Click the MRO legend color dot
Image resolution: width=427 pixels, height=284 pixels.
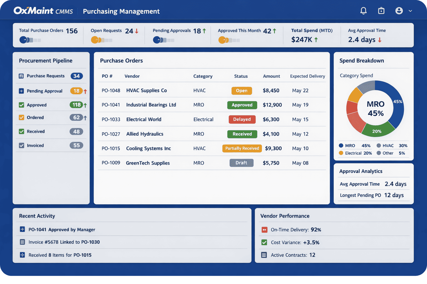click(x=341, y=146)
